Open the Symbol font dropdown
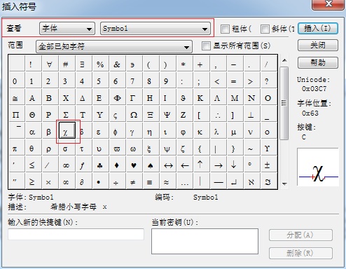Viewport: 346px width, 269px height. click(x=155, y=29)
